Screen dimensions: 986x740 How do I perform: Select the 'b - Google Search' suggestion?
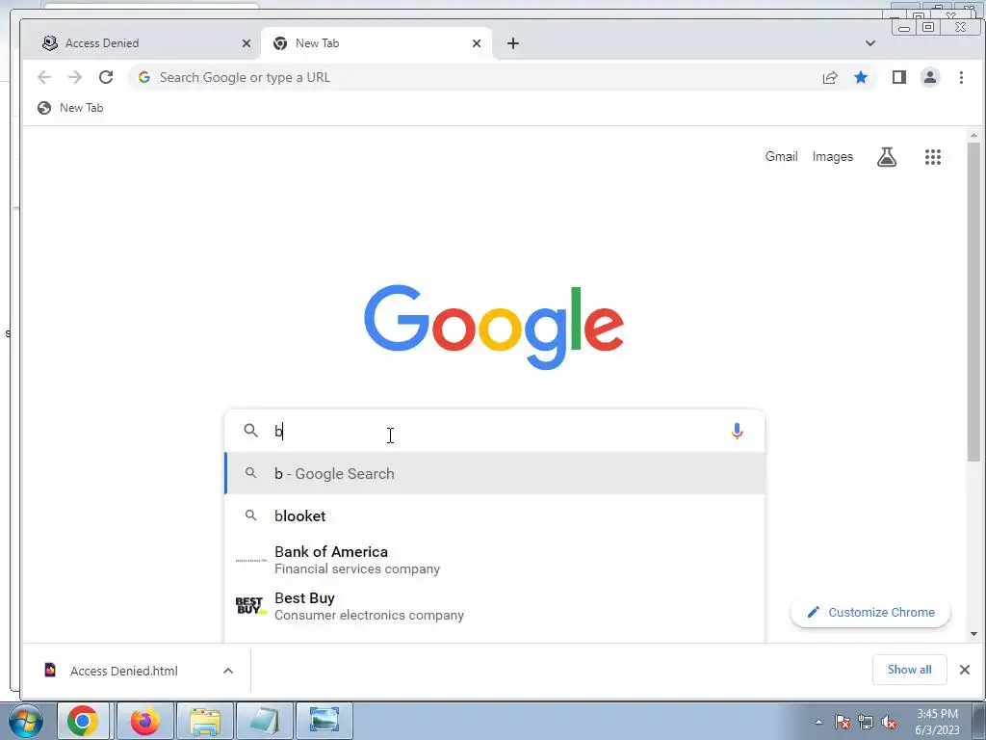click(495, 473)
